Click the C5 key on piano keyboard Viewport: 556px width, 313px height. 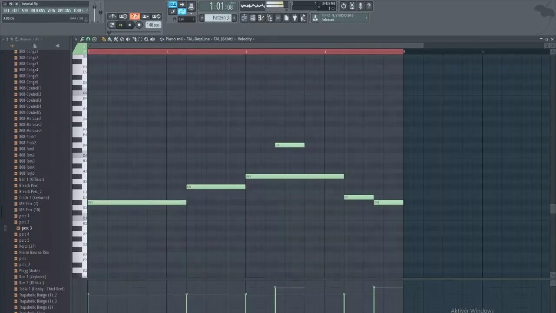tap(79, 93)
